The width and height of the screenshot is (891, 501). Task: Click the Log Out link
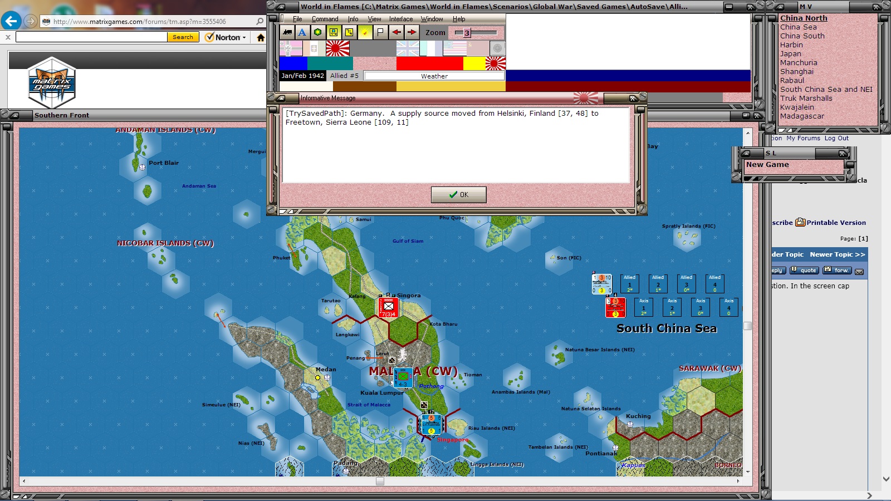pos(836,138)
